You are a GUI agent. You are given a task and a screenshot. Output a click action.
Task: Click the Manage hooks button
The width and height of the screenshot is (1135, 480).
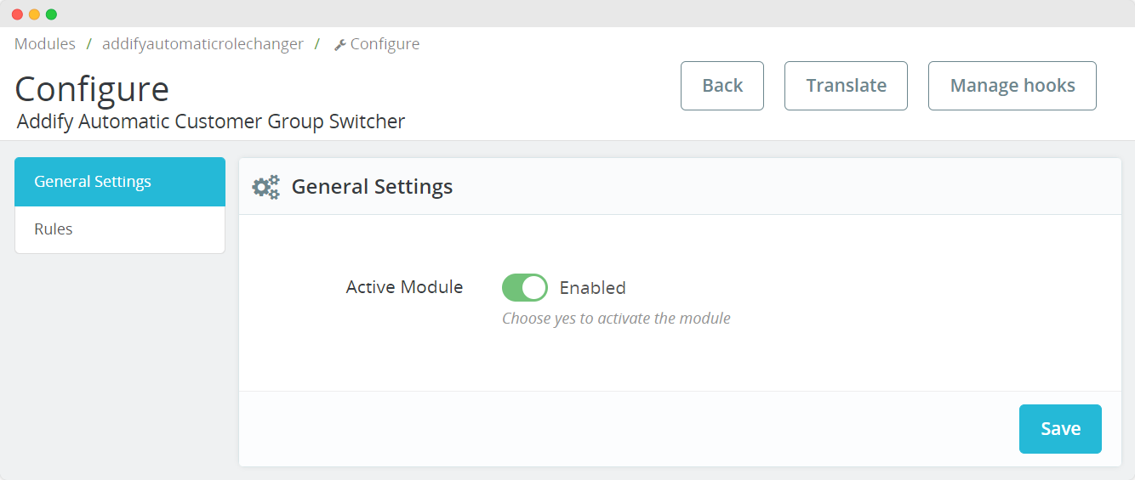(1012, 86)
